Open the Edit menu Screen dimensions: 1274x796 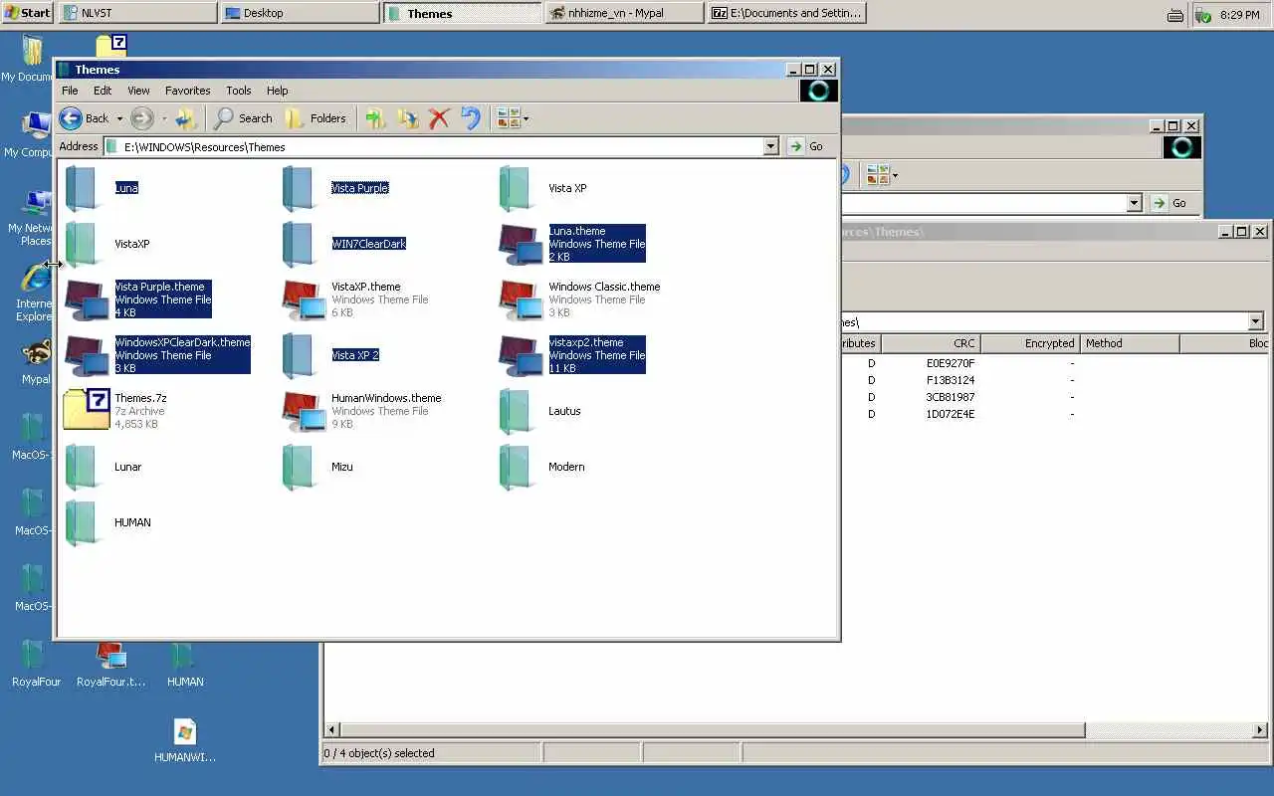click(x=103, y=91)
